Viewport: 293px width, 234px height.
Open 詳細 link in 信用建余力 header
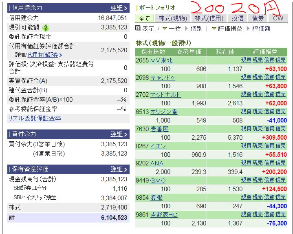[119, 8]
